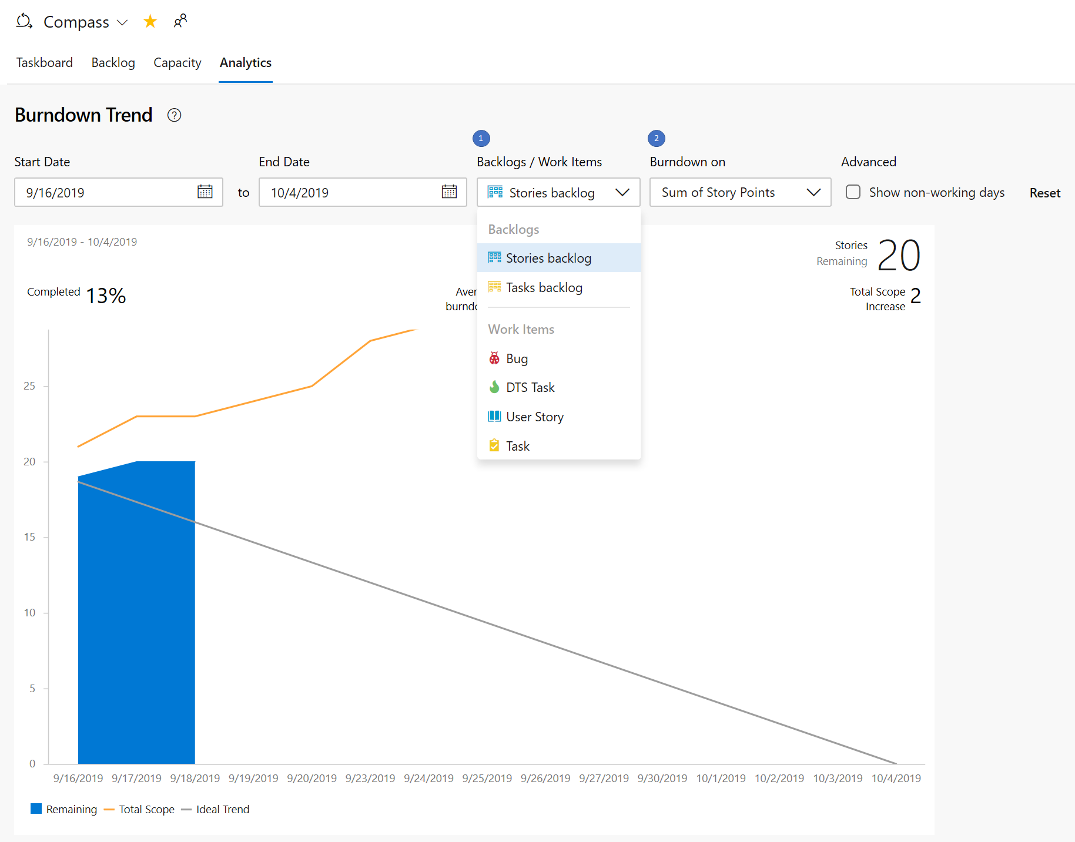Unfavorite the project via the star icon
Screen dimensions: 1075x842
(x=150, y=21)
